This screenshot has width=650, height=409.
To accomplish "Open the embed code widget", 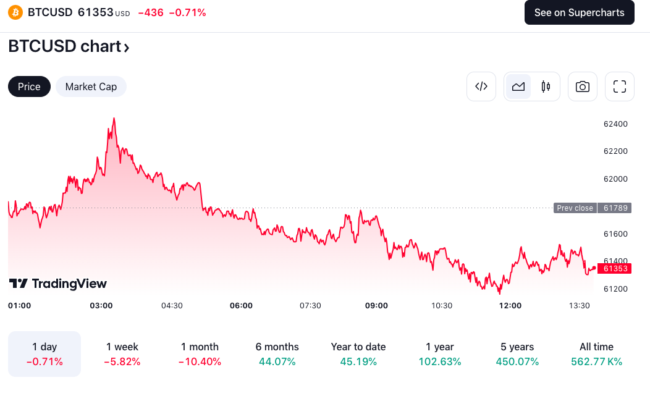I will pyautogui.click(x=481, y=86).
